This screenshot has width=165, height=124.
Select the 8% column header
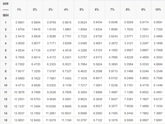(128, 10)
